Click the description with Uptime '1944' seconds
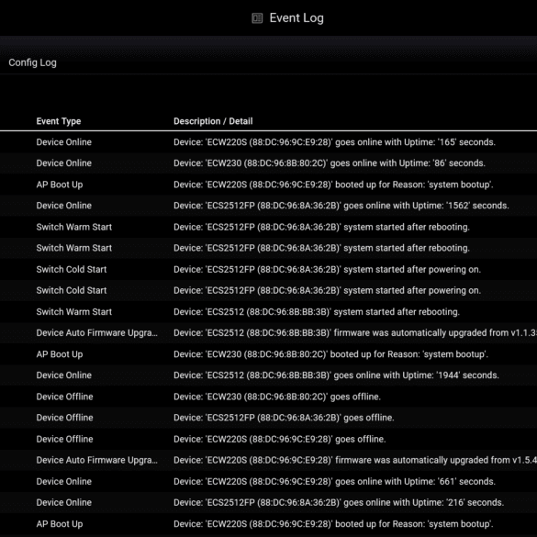 [336, 375]
